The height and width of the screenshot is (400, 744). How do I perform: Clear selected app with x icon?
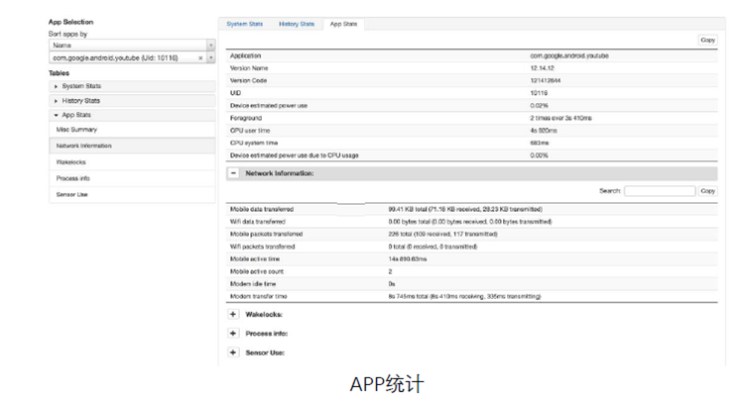tap(200, 57)
